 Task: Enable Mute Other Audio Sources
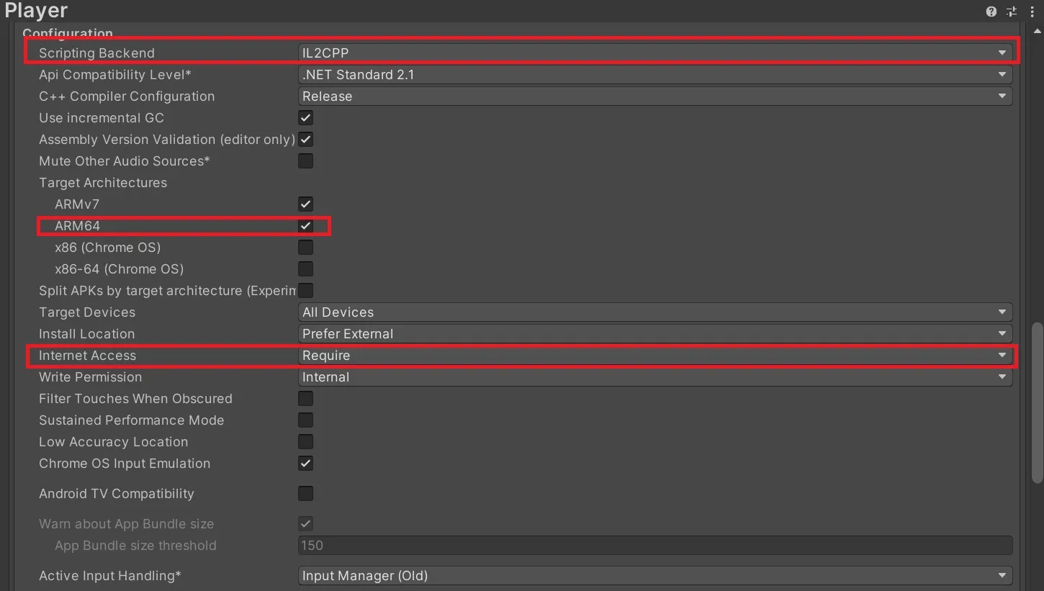click(x=306, y=161)
